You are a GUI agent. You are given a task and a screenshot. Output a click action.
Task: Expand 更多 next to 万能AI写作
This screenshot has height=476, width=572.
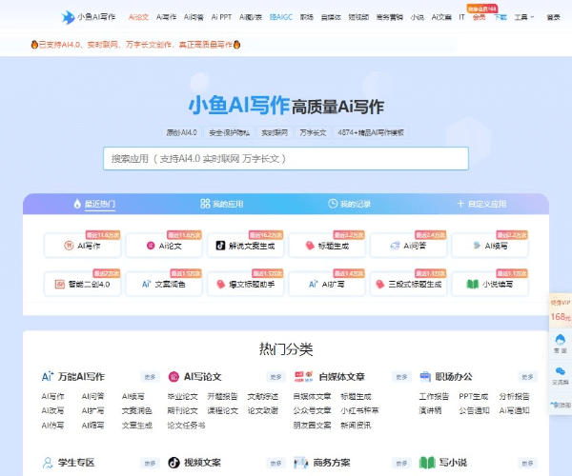click(x=150, y=377)
